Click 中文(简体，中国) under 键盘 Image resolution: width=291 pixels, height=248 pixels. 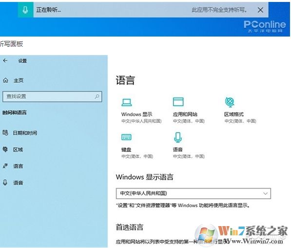[137, 156]
